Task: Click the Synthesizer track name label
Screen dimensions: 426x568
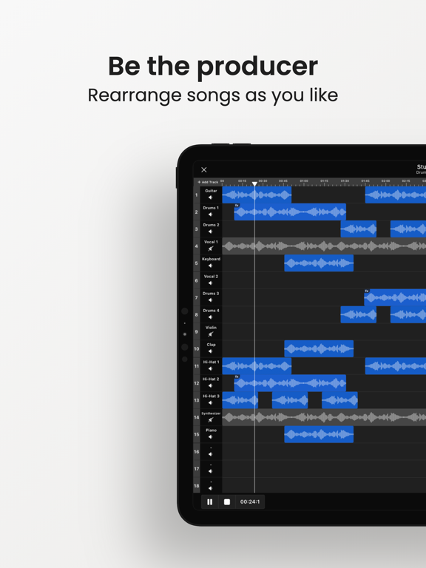Action: point(211,413)
